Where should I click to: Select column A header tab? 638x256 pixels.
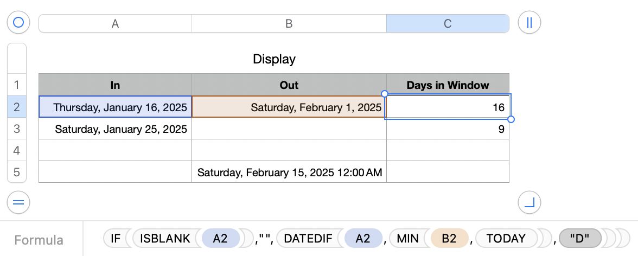(115, 23)
